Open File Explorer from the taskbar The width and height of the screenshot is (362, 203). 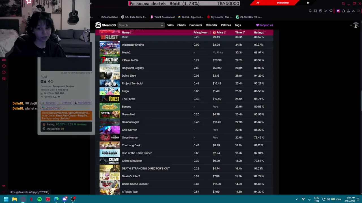point(14,199)
